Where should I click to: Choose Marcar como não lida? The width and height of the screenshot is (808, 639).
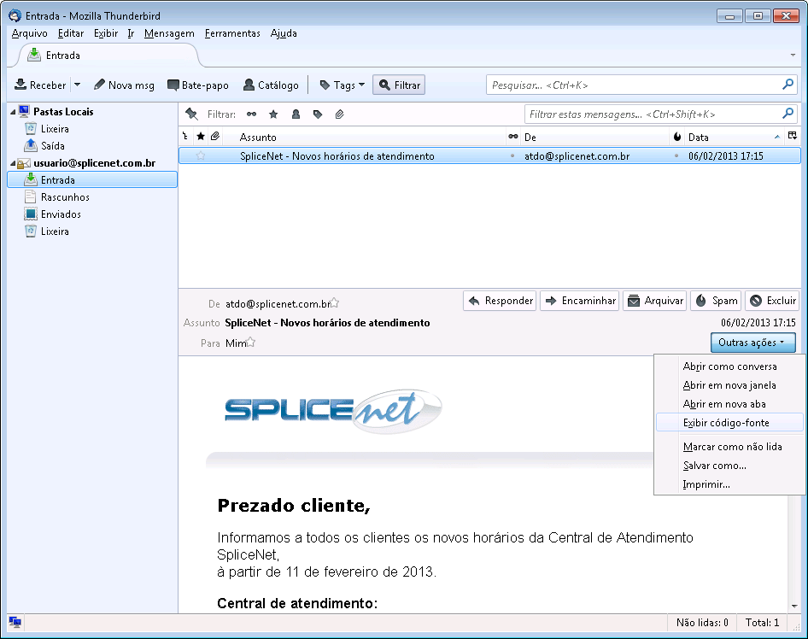729,447
